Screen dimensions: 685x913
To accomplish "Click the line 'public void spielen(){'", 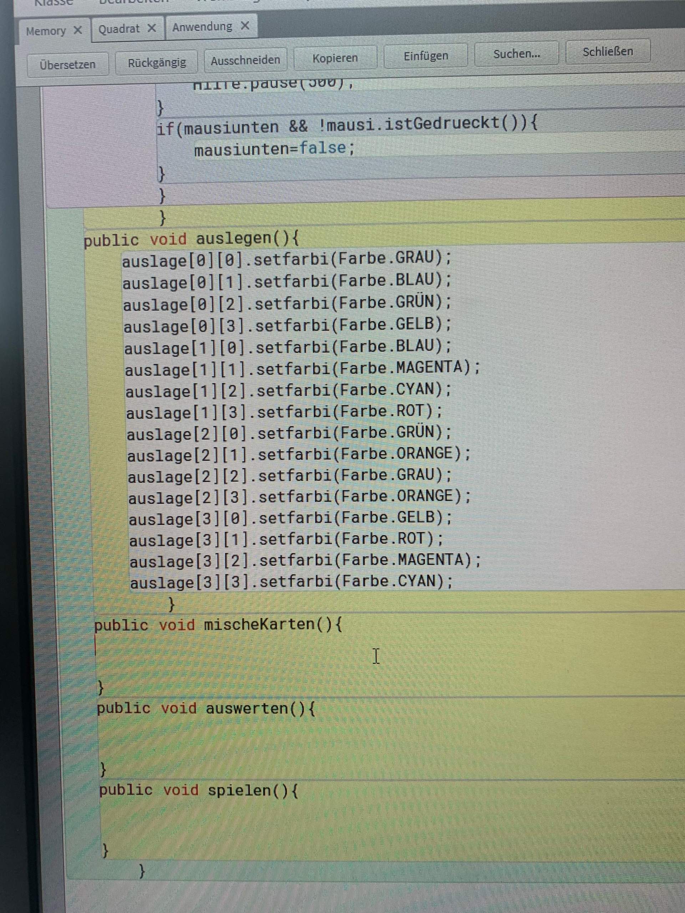I will (199, 790).
